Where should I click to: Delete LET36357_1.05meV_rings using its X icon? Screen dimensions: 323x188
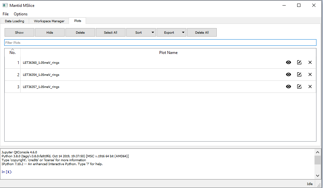(310, 87)
